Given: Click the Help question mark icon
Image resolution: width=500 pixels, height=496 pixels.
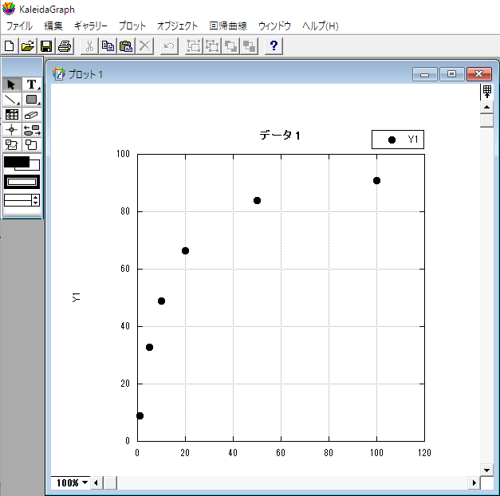Looking at the screenshot, I should click(x=274, y=46).
